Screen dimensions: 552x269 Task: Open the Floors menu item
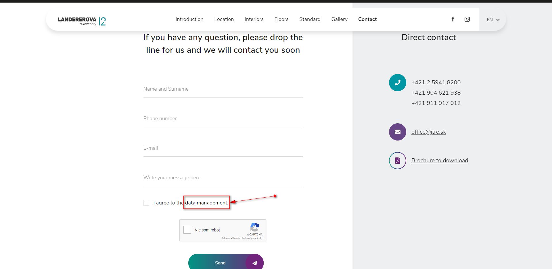coord(281,19)
